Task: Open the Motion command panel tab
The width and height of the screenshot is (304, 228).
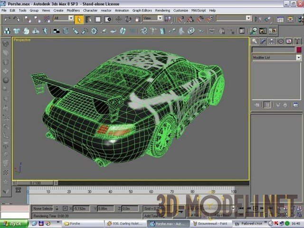Action: 280,41
